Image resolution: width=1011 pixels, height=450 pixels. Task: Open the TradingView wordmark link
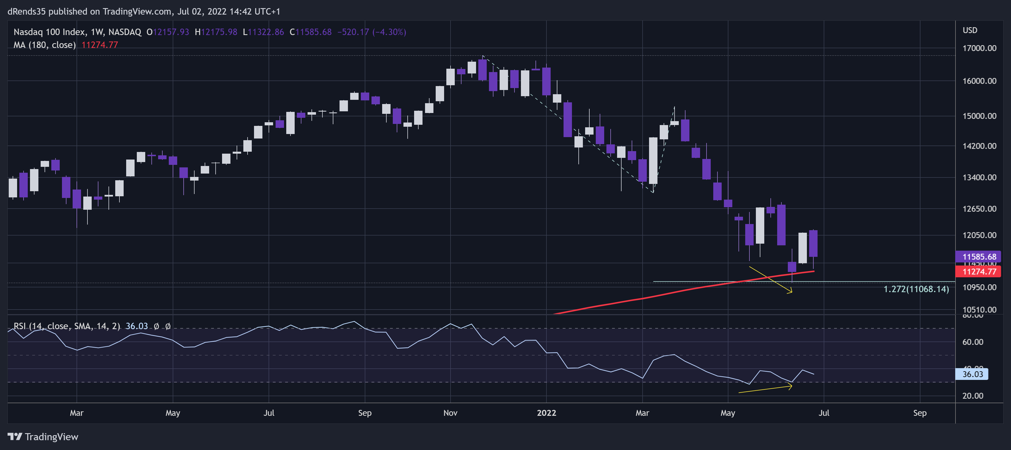pos(51,437)
